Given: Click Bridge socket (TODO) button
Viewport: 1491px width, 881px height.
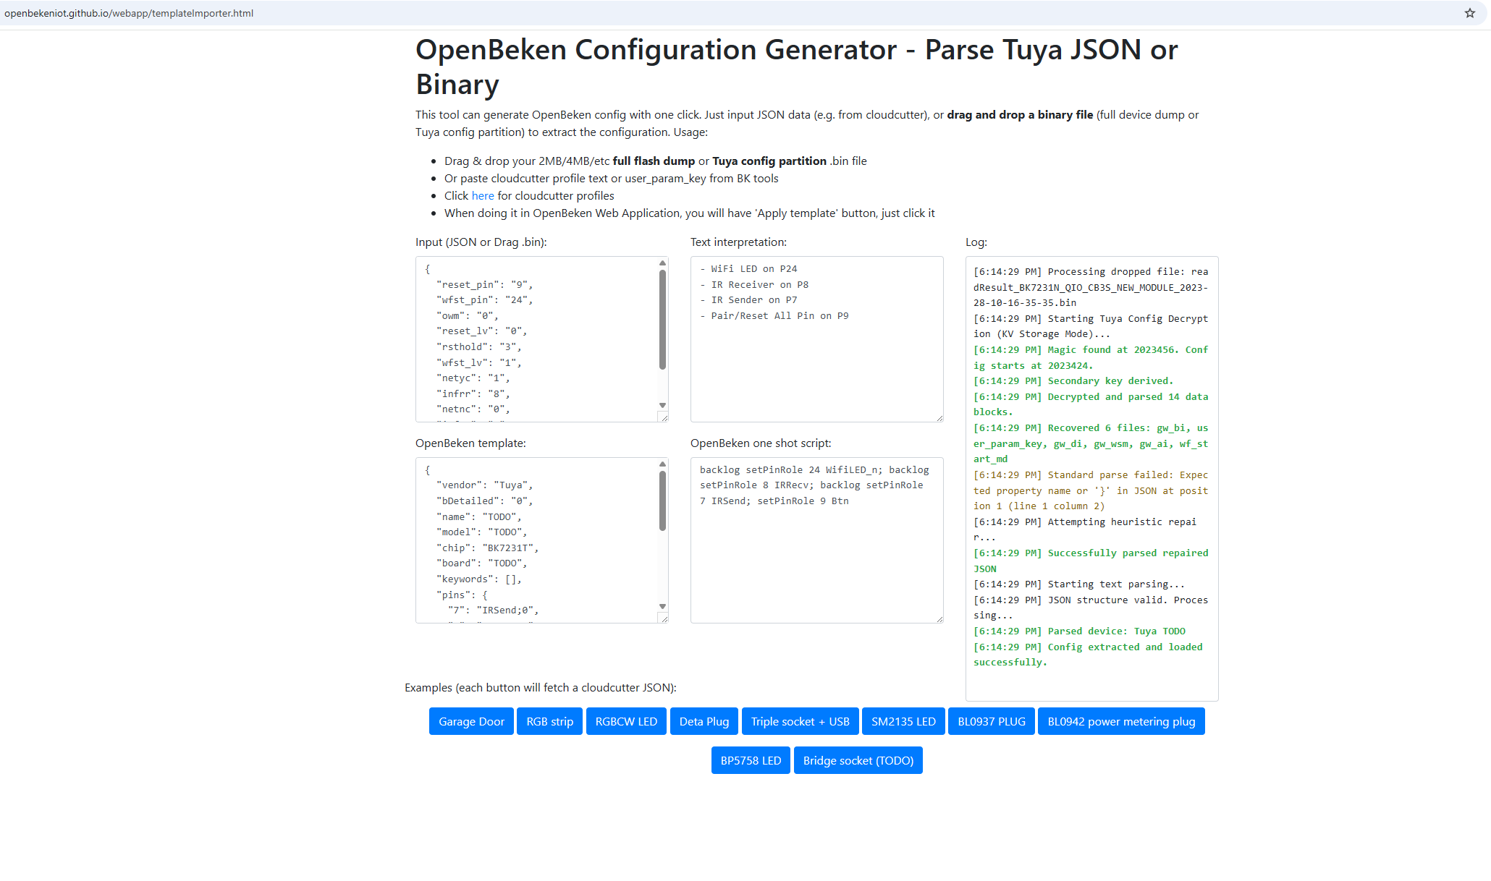Looking at the screenshot, I should [x=858, y=760].
